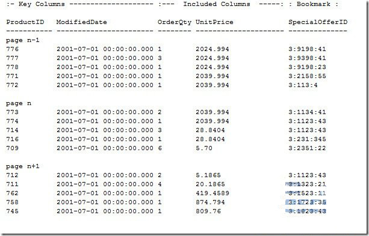Select UnitPrice value 5.70
The height and width of the screenshot is (236, 369).
(204, 148)
